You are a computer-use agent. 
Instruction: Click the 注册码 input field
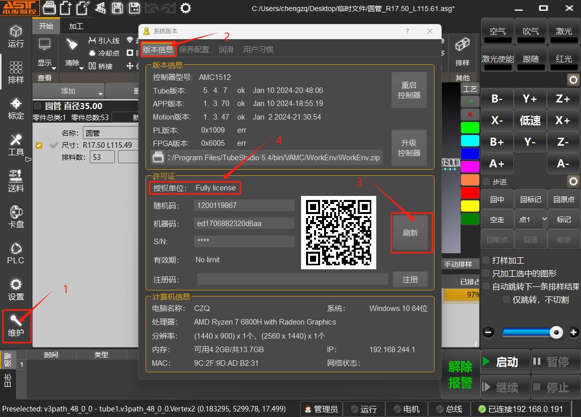[x=292, y=279]
